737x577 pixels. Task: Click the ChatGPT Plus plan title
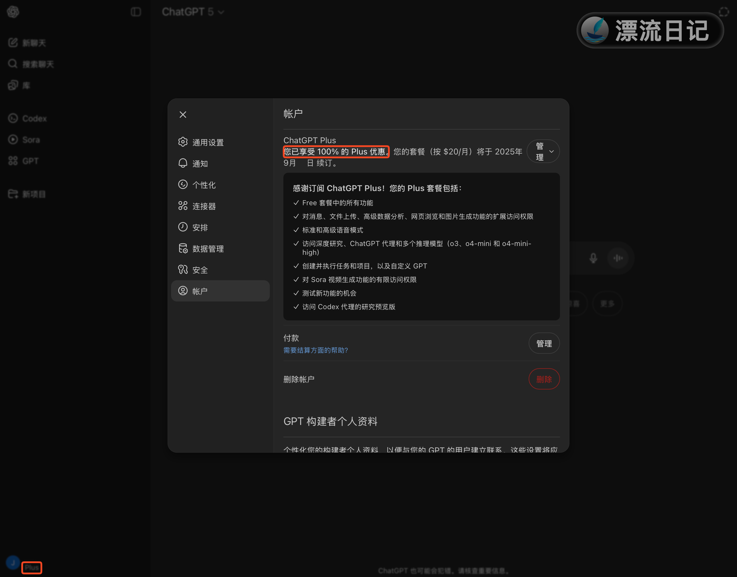[x=310, y=140]
